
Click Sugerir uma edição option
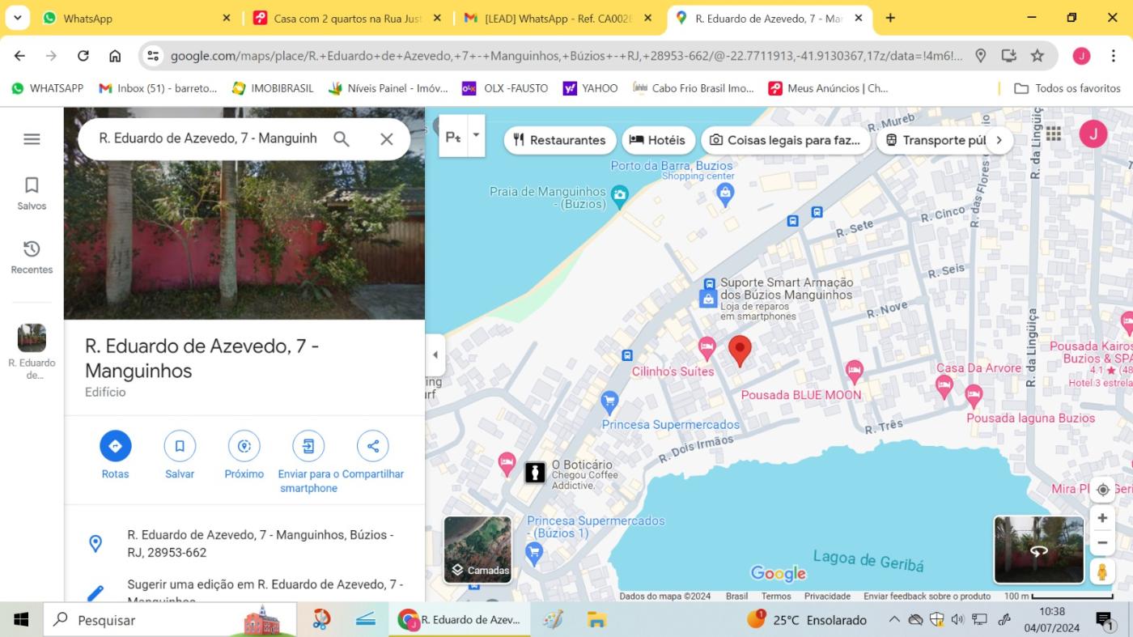pos(244,592)
